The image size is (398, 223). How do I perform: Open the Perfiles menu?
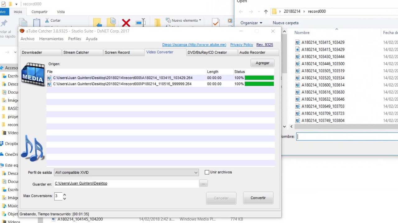[x=75, y=39]
